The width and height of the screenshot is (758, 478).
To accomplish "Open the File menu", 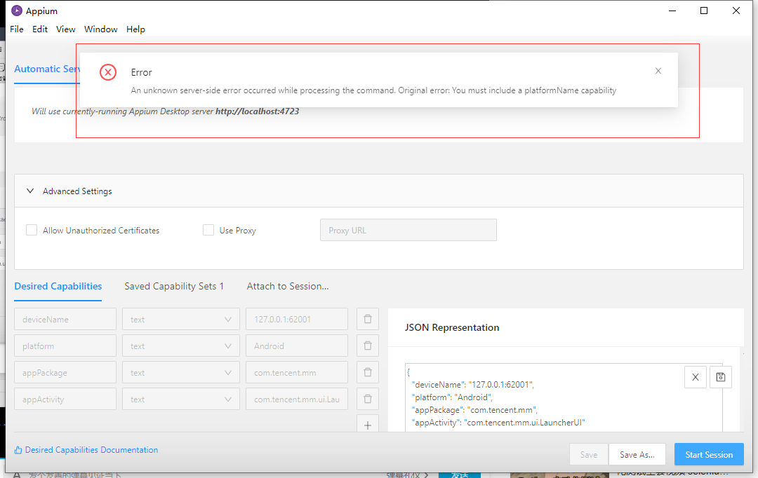I will click(x=16, y=29).
